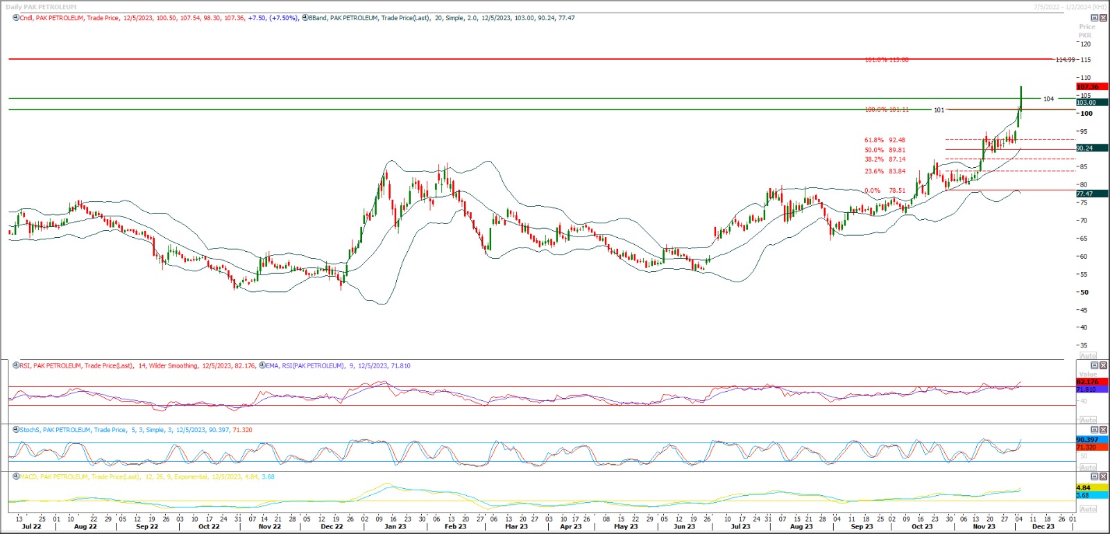The width and height of the screenshot is (1110, 534).
Task: Click the 71.320 Stochastic signal value tag
Action: point(1092,447)
